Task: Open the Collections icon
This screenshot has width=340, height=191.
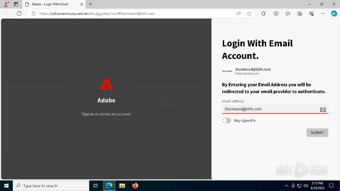Action: (x=300, y=14)
